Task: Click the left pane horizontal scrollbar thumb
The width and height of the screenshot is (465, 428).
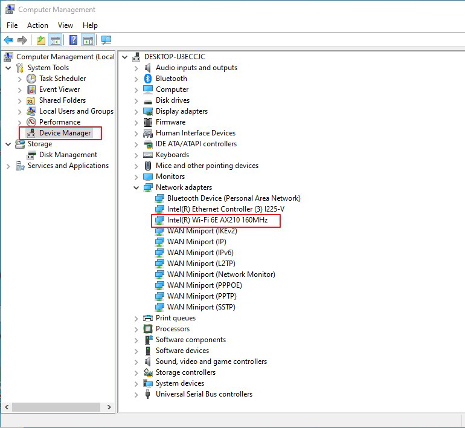Action: (x=56, y=407)
